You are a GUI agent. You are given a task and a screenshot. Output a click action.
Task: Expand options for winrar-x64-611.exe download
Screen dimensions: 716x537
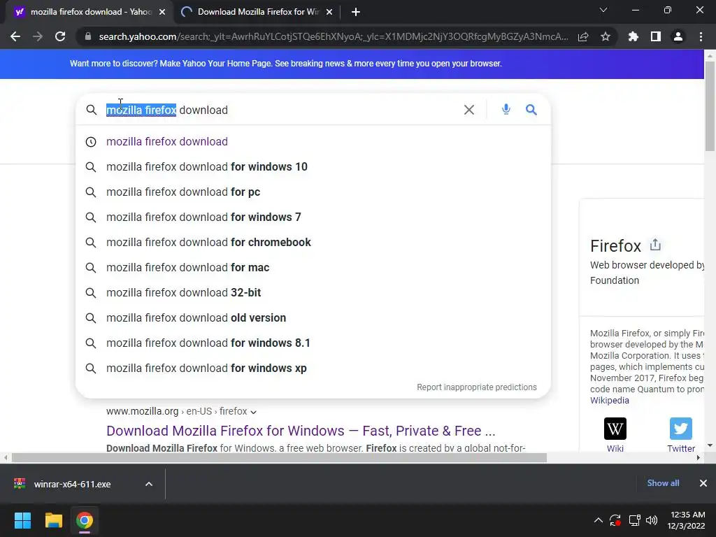(149, 484)
